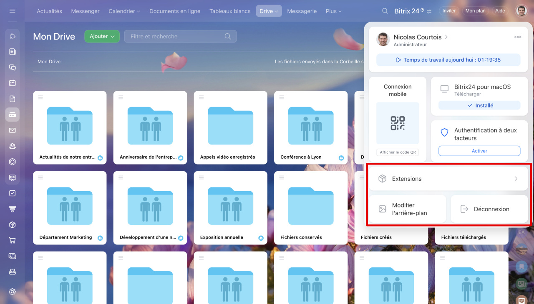This screenshot has height=304, width=534.
Task: Click the top bar search magnifier
Action: (x=386, y=11)
